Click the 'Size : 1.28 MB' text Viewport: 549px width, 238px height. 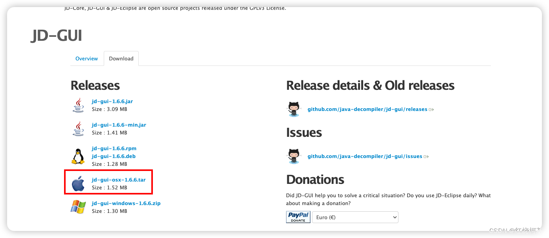click(110, 164)
